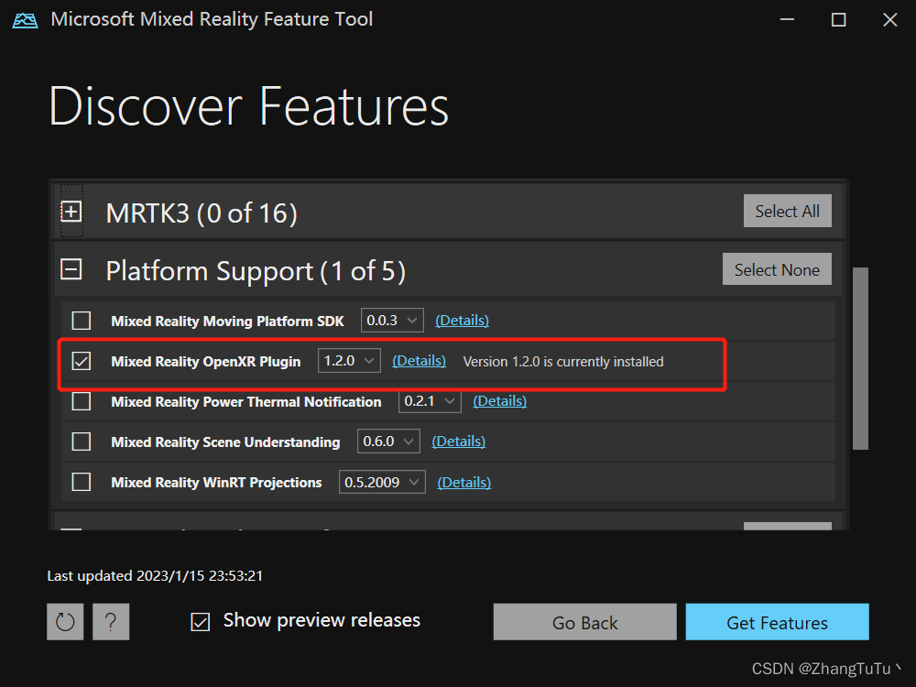Open Details for Scene Understanding

click(x=458, y=441)
